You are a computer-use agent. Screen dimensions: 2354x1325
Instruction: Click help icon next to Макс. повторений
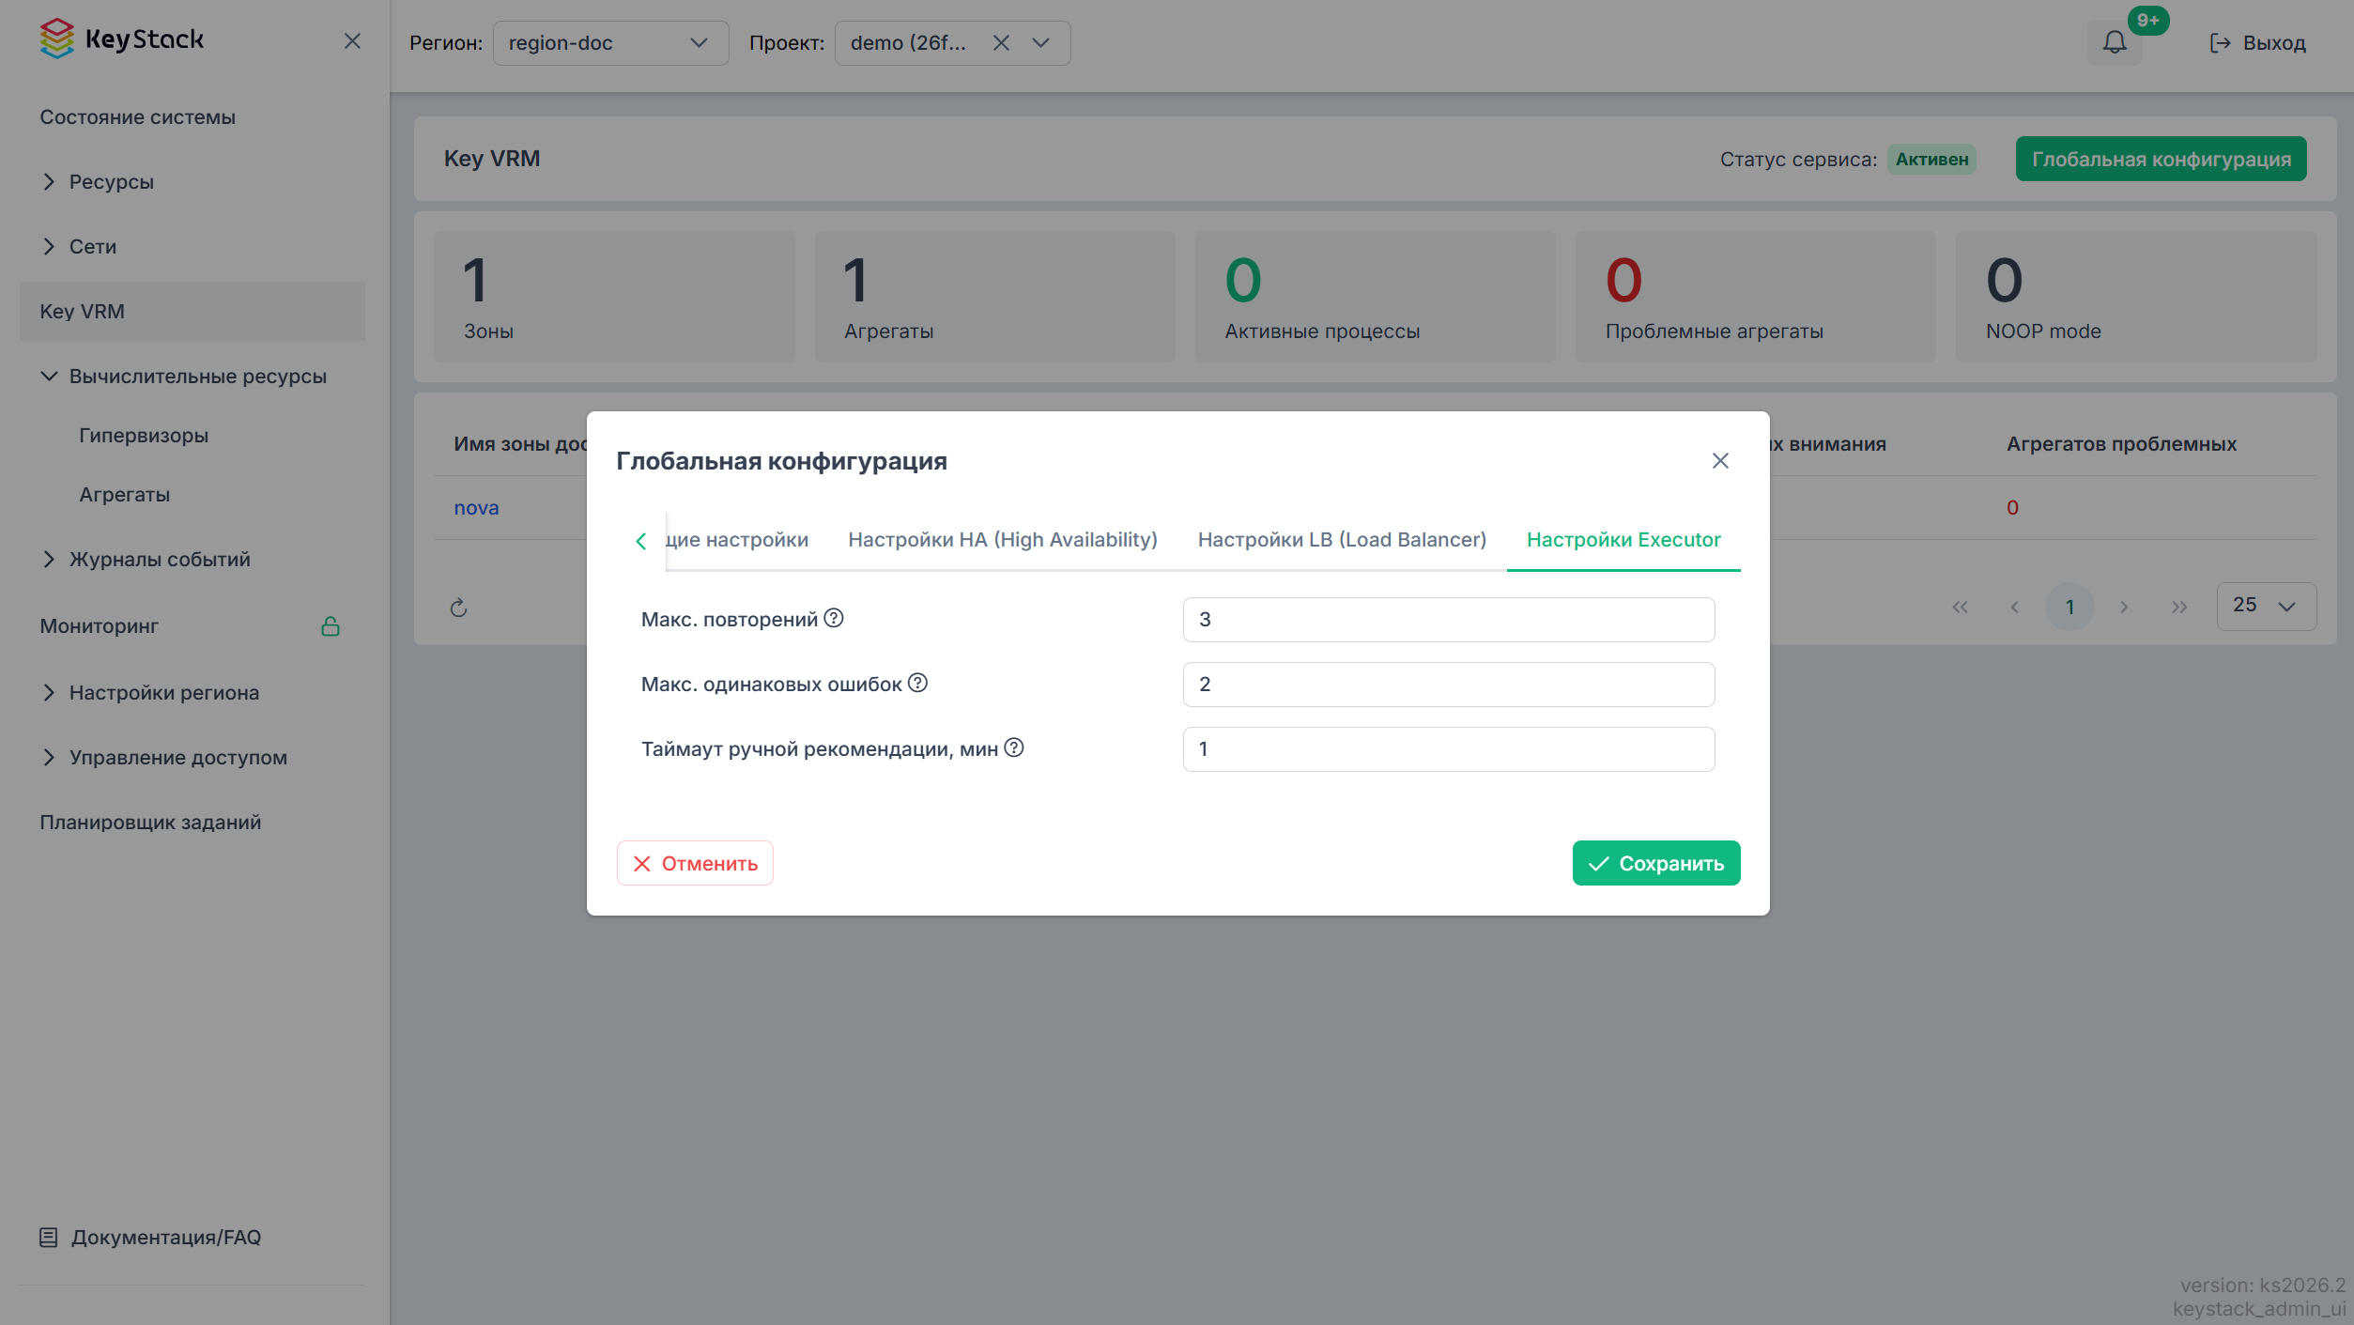click(x=834, y=618)
